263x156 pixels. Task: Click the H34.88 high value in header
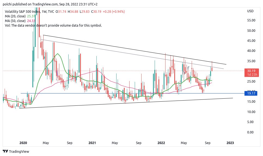pyautogui.click(x=73, y=11)
